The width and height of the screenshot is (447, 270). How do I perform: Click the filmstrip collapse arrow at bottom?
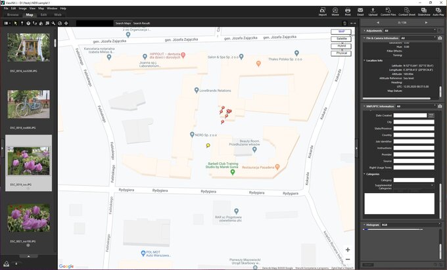(x=28, y=256)
